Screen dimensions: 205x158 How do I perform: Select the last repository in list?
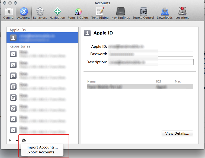(42, 130)
